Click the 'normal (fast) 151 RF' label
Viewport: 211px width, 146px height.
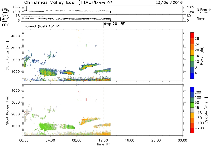click(x=42, y=26)
